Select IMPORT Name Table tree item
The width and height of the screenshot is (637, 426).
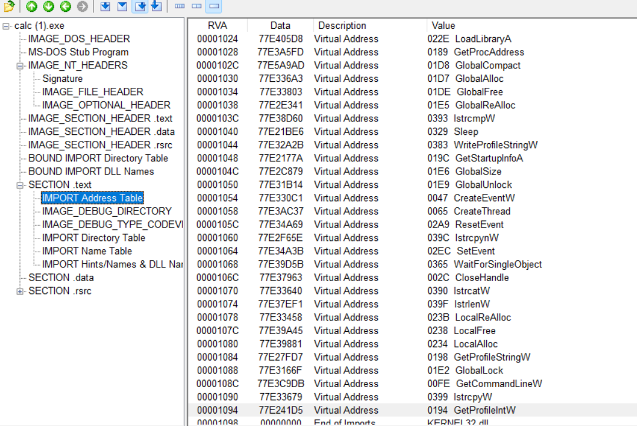(87, 251)
